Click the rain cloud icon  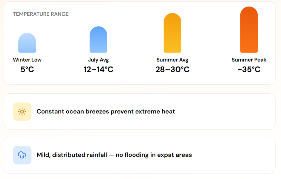tap(22, 155)
